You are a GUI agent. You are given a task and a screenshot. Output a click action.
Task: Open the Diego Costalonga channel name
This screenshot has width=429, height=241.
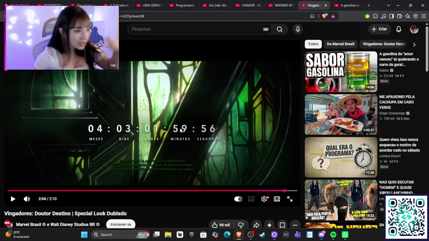coord(392,113)
